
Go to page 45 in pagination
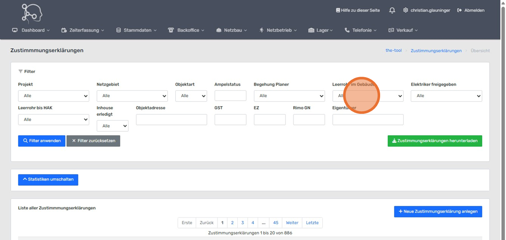click(x=276, y=223)
